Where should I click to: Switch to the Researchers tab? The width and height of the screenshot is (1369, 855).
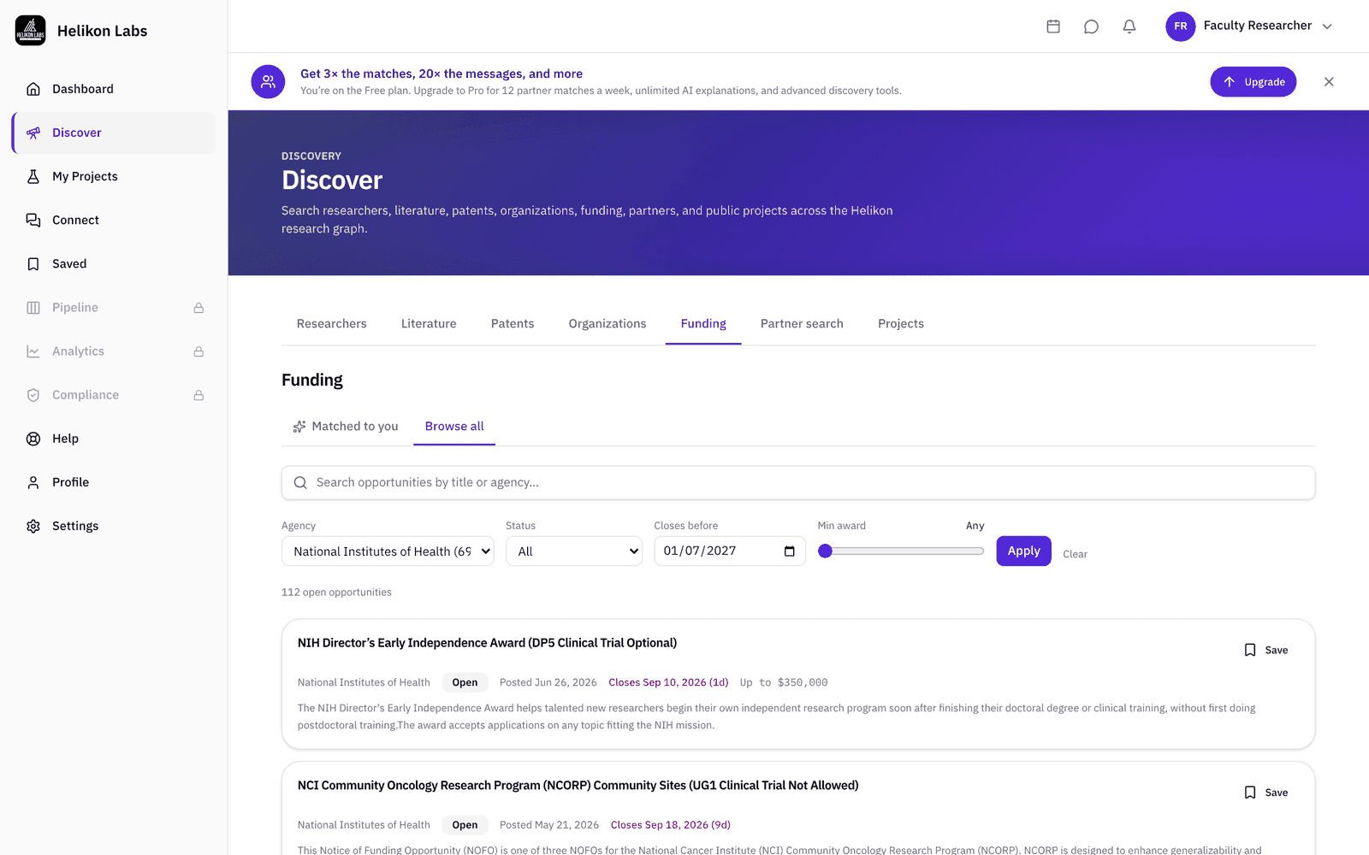pos(331,324)
